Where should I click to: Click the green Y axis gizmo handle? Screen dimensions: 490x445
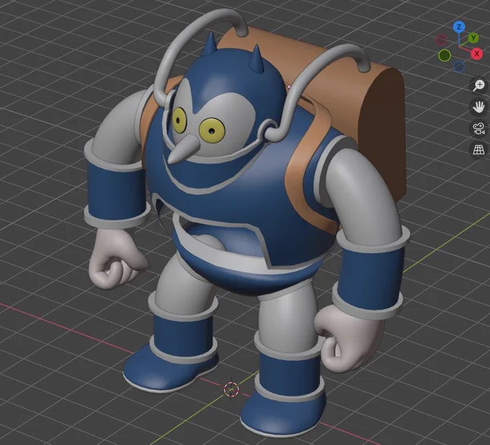[473, 38]
